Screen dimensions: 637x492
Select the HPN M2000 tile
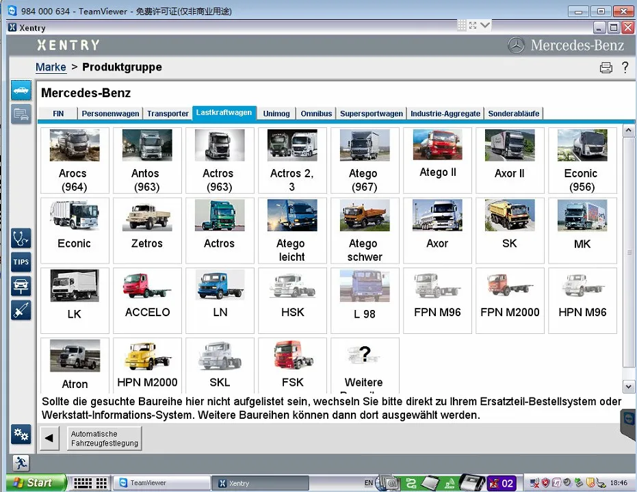coord(147,365)
